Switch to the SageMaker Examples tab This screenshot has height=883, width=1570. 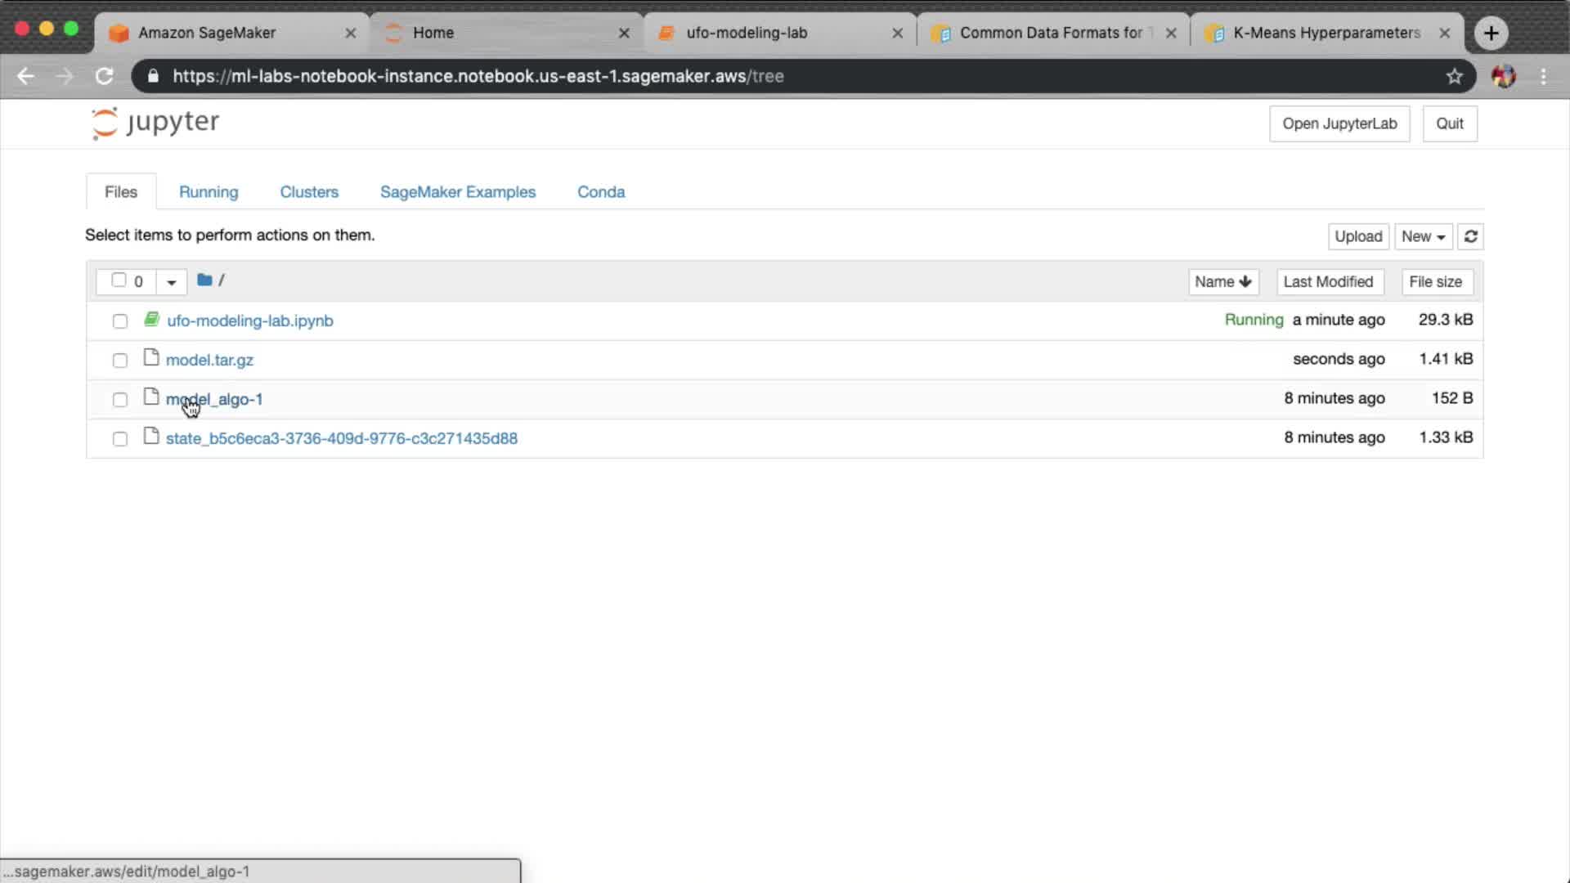pyautogui.click(x=457, y=192)
